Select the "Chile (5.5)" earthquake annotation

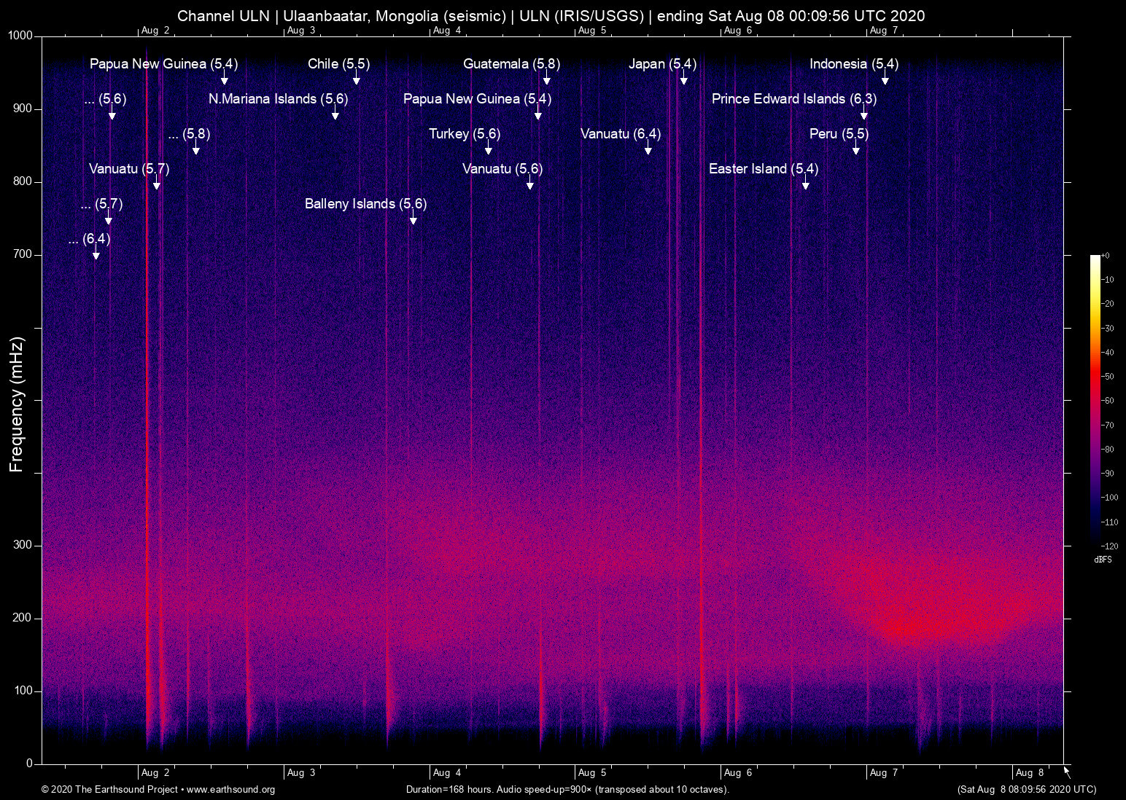click(x=338, y=64)
